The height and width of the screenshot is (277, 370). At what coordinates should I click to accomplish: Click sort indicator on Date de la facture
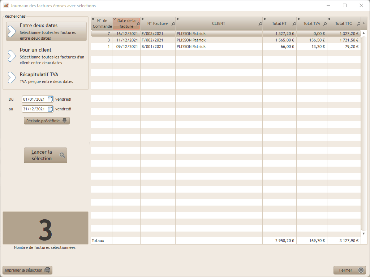115,19
